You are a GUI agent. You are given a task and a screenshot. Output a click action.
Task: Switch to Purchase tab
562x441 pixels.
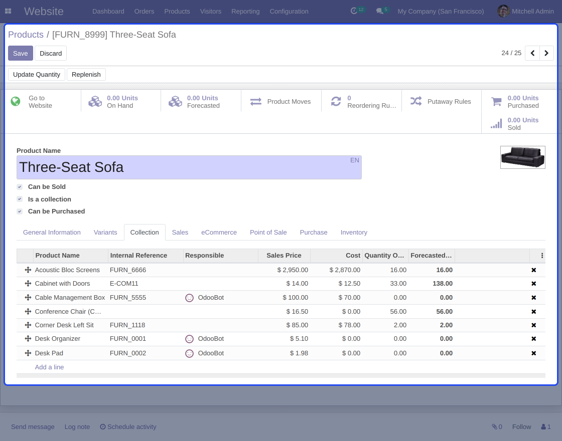pyautogui.click(x=314, y=233)
